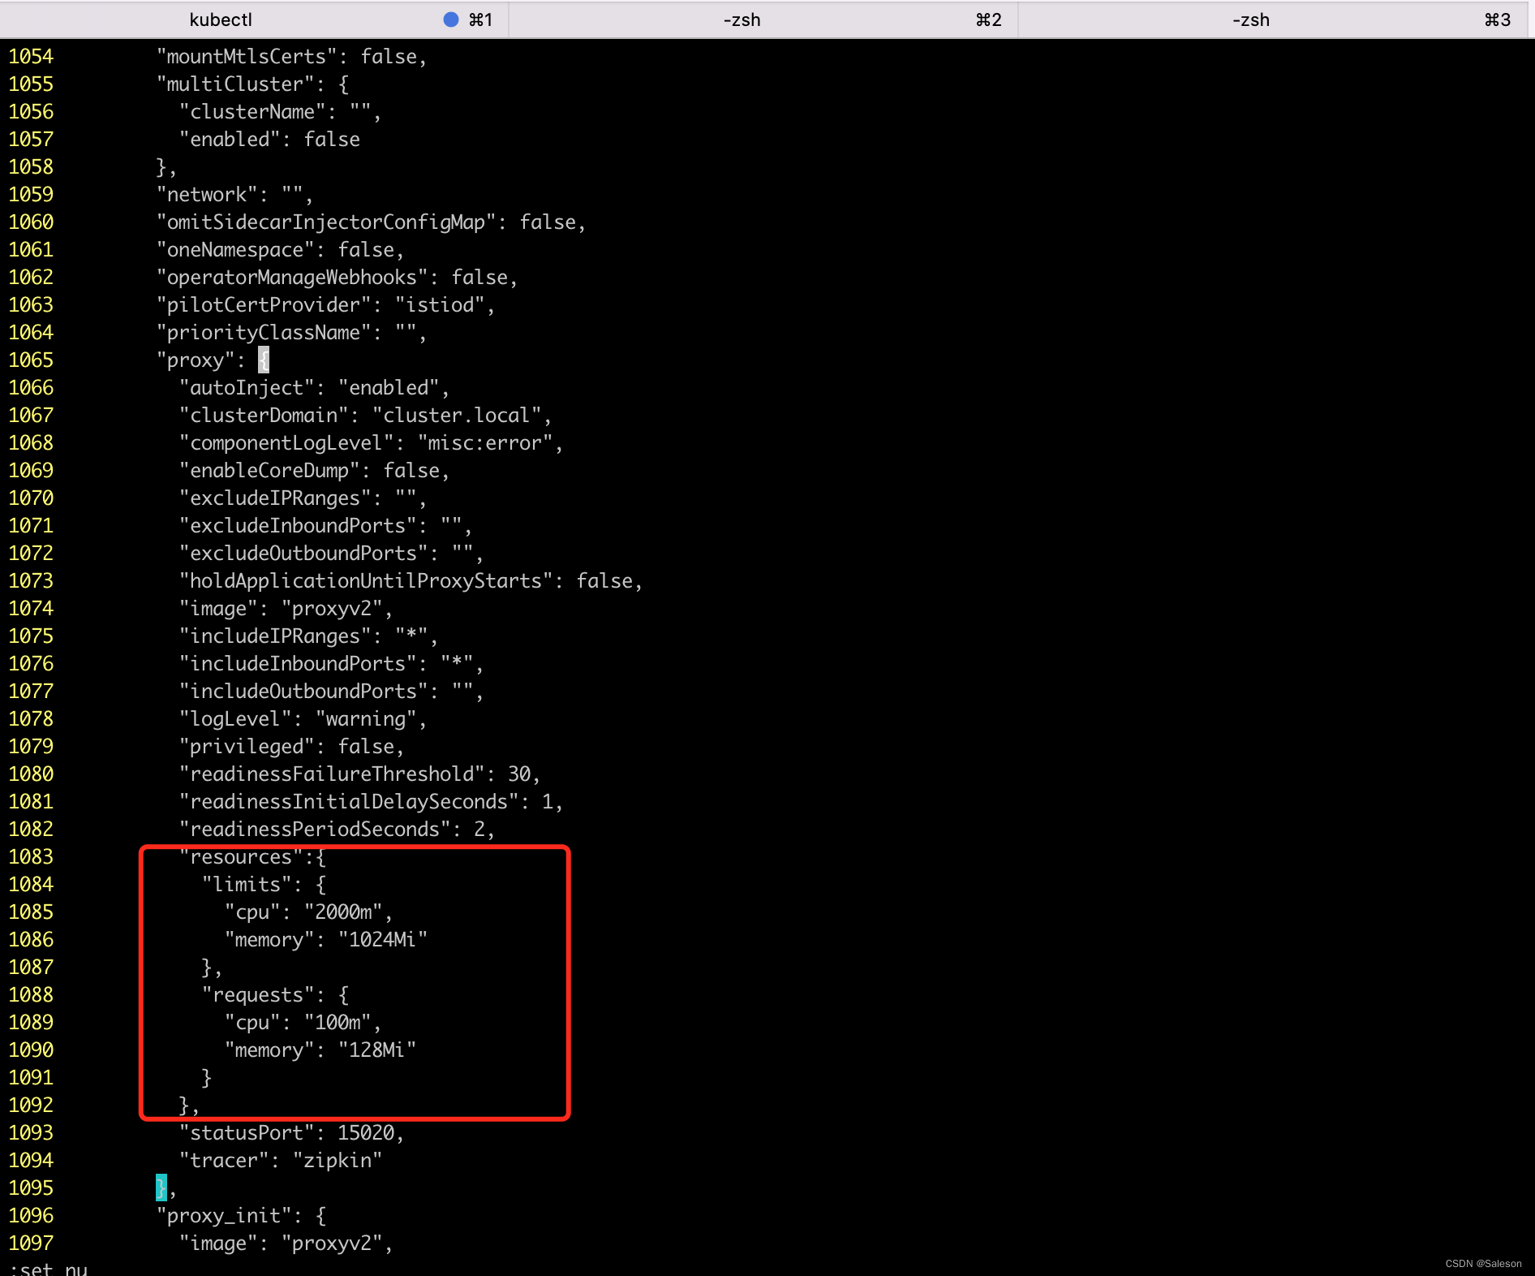Click "includeIPRanges" key
Viewport: 1535px width, 1276px height.
pos(275,636)
